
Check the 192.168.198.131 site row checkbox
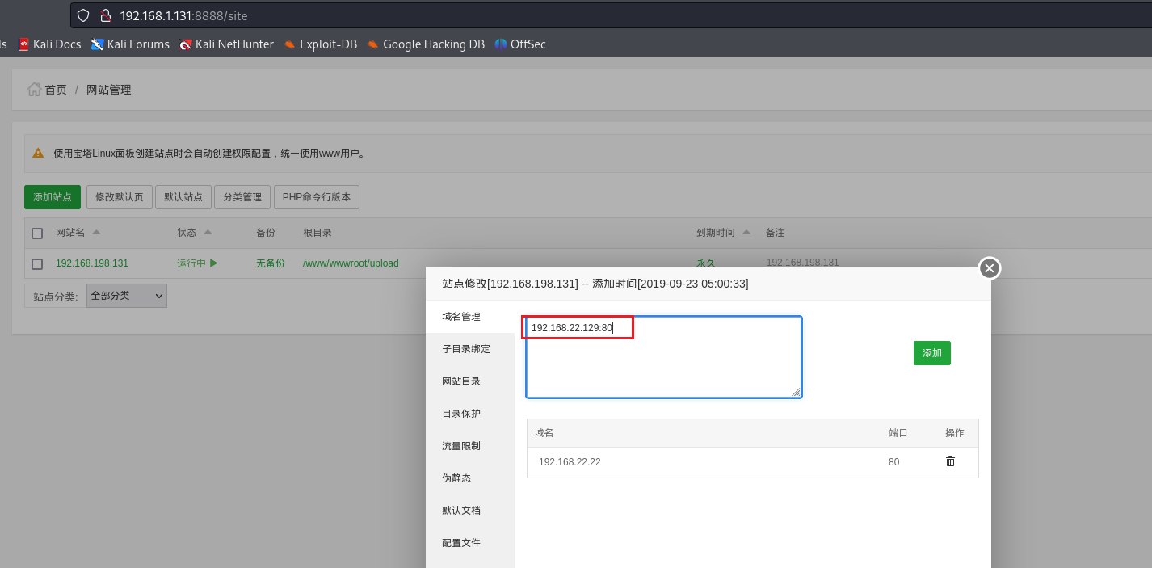tap(37, 264)
